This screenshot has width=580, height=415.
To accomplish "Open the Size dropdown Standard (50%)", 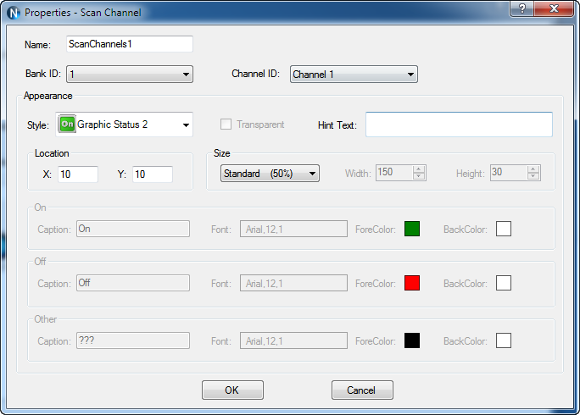I will [270, 174].
